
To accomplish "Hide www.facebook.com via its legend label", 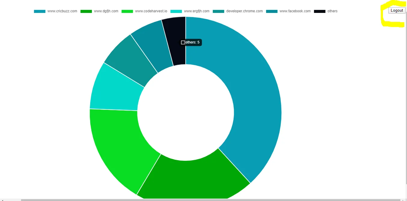I will click(295, 11).
